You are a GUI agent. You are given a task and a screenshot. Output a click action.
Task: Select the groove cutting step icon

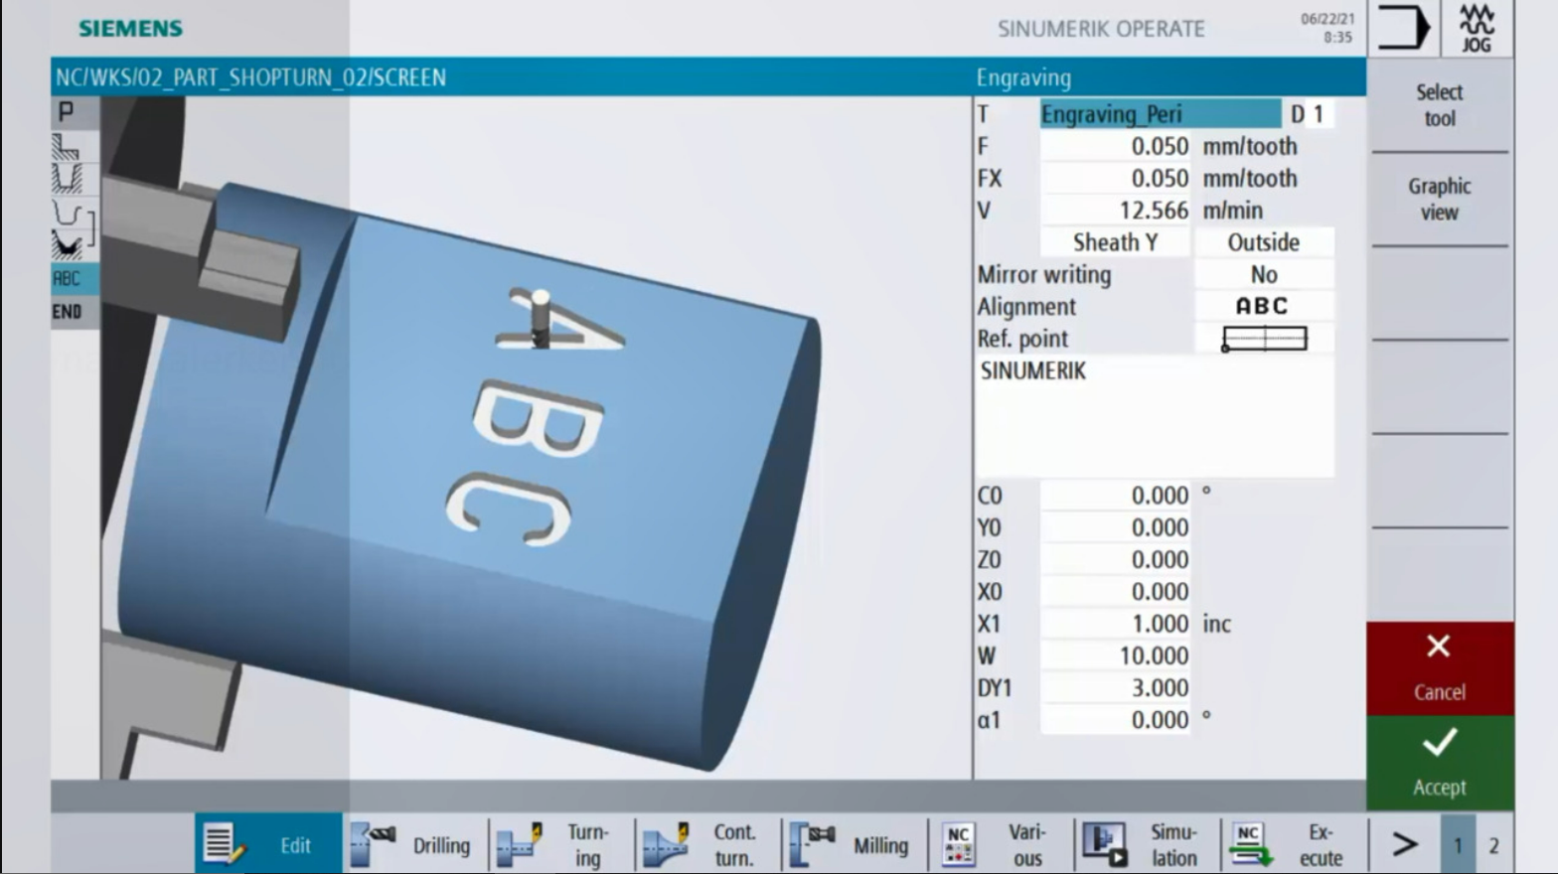67,179
